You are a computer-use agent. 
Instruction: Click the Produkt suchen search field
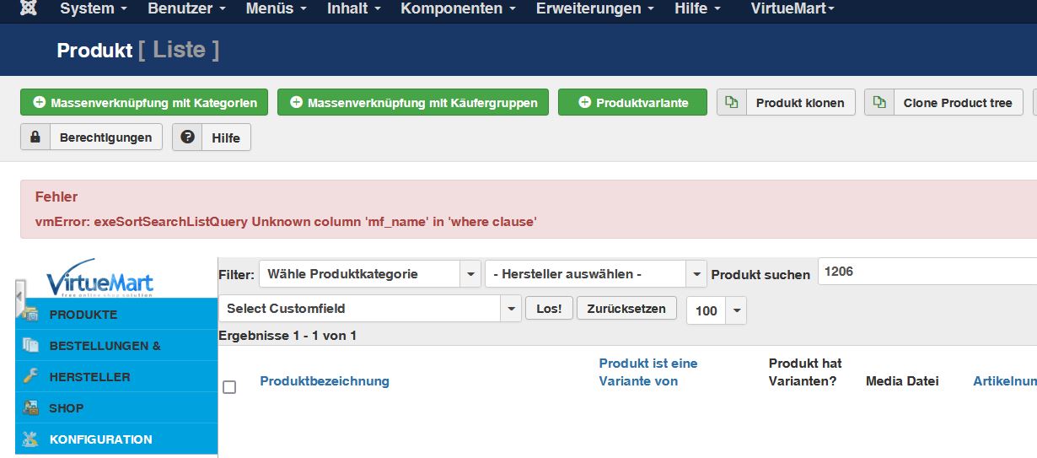pyautogui.click(x=927, y=272)
